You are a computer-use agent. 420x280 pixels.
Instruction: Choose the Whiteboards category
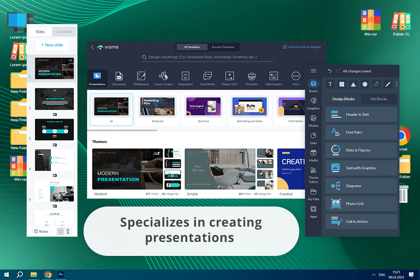[x=141, y=78]
